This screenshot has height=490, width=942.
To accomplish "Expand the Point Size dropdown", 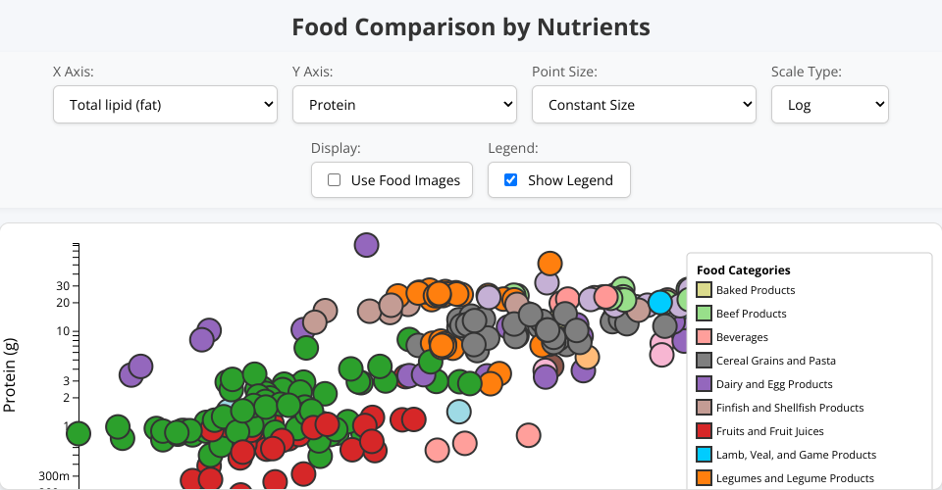I will point(644,105).
